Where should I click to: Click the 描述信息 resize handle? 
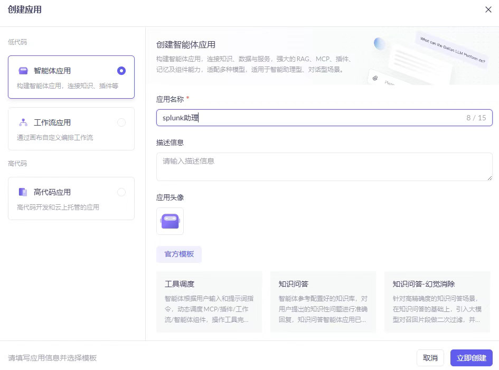point(489,178)
